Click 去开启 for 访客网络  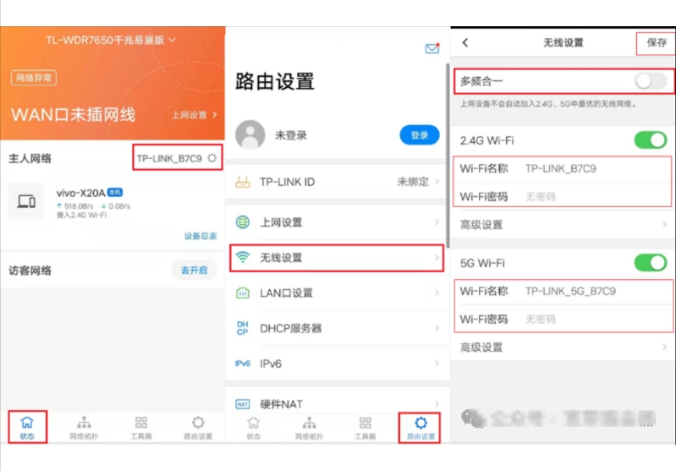click(x=194, y=271)
